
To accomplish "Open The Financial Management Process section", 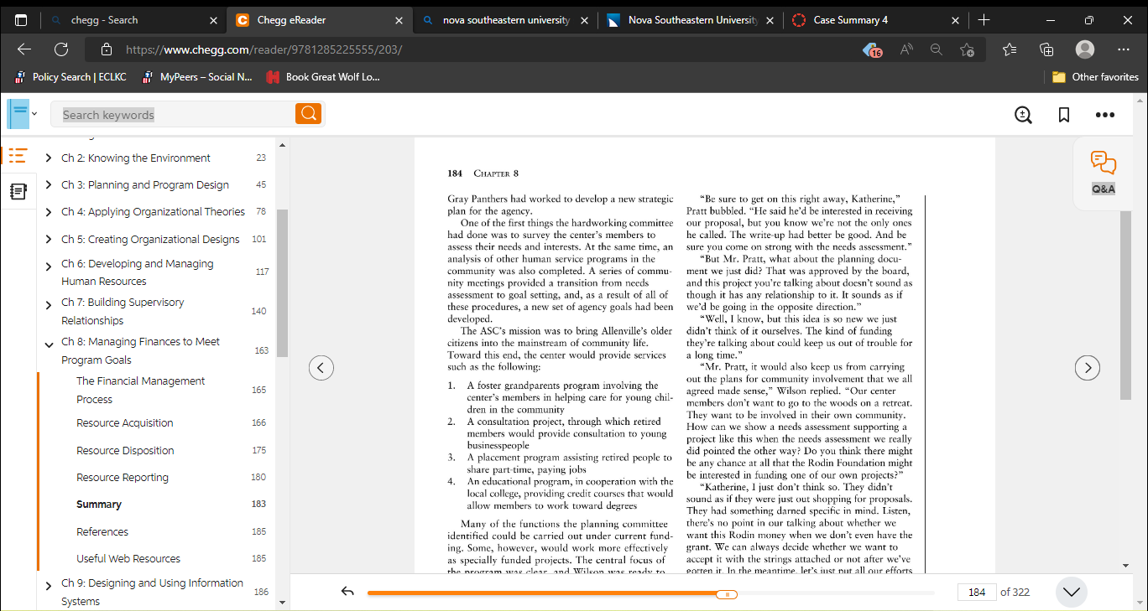I will point(140,390).
